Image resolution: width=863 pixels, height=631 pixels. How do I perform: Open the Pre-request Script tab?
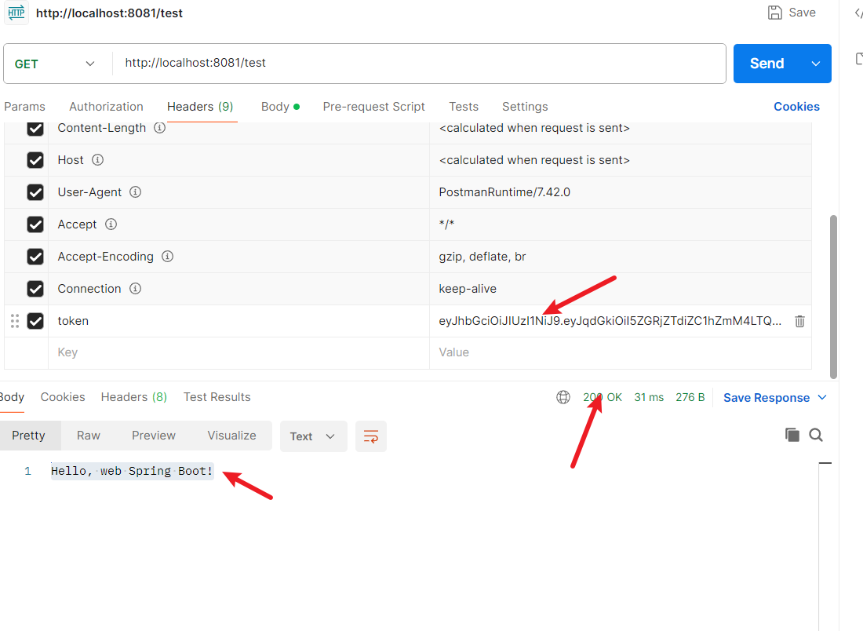(x=373, y=107)
